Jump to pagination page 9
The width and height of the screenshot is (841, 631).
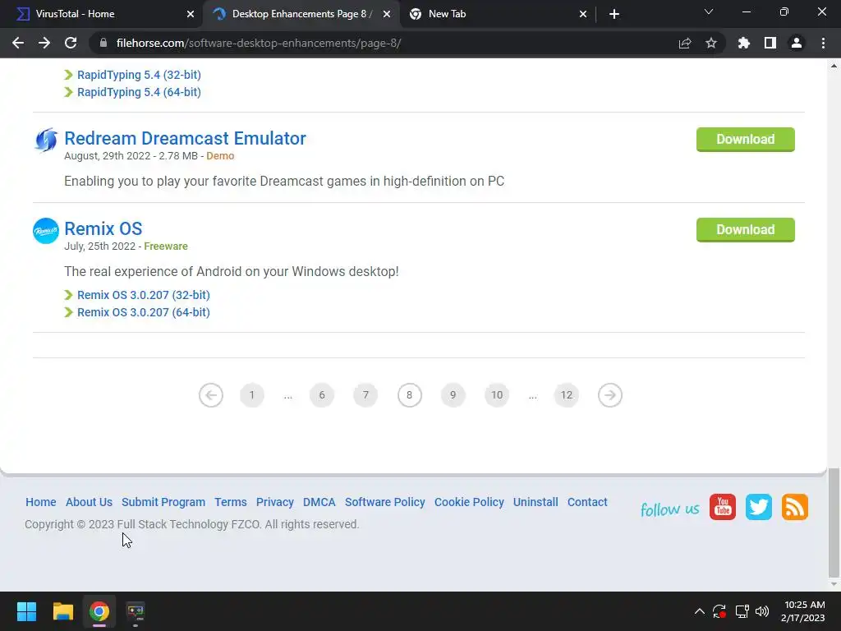(453, 395)
